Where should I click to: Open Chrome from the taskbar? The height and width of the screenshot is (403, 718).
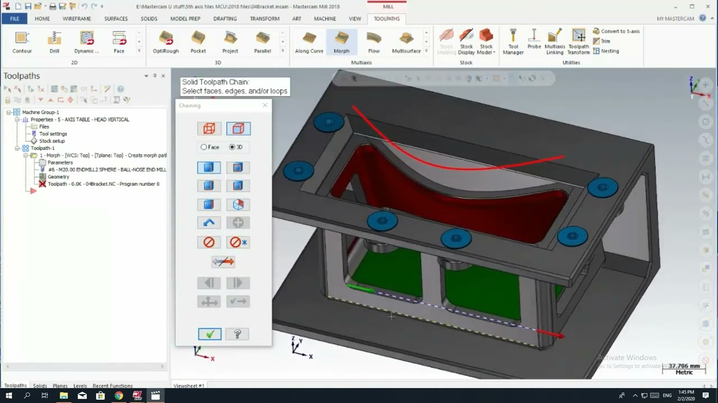pyautogui.click(x=119, y=396)
